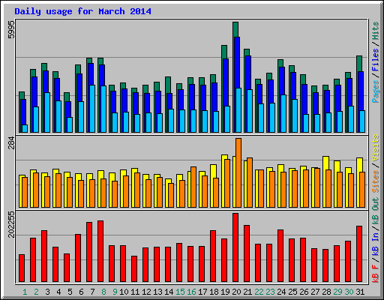Click the 'kB In' legend label
Image resolution: width=384 pixels, height=300 pixels.
pyautogui.click(x=375, y=245)
